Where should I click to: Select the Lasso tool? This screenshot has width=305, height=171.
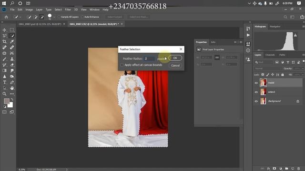tap(4, 36)
